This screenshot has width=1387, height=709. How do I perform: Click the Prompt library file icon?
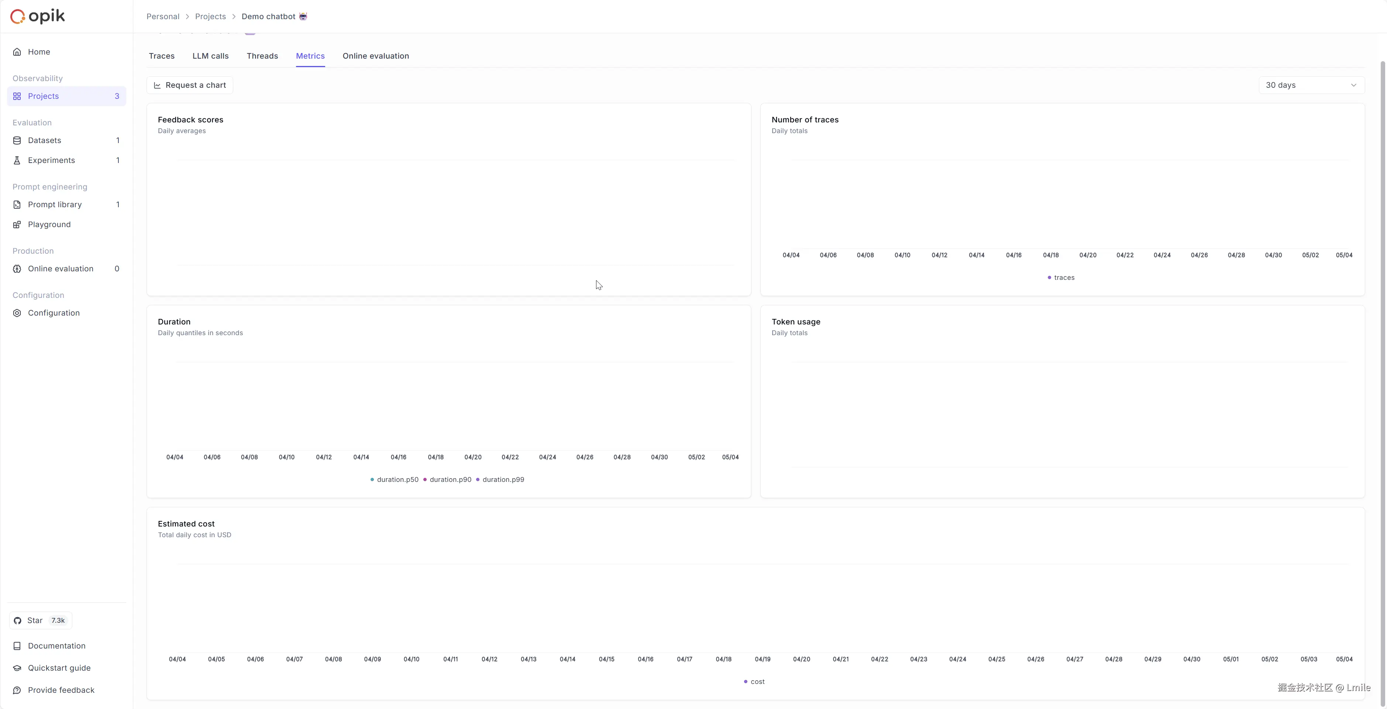pyautogui.click(x=17, y=204)
